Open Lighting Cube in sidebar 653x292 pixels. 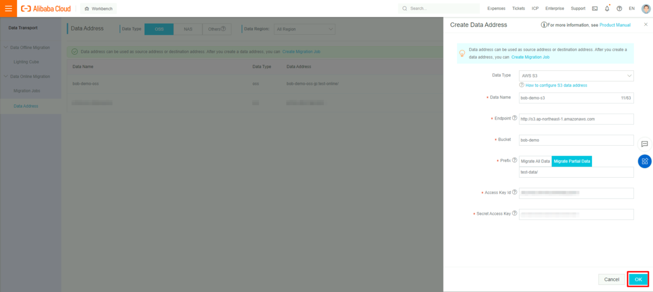coord(26,62)
